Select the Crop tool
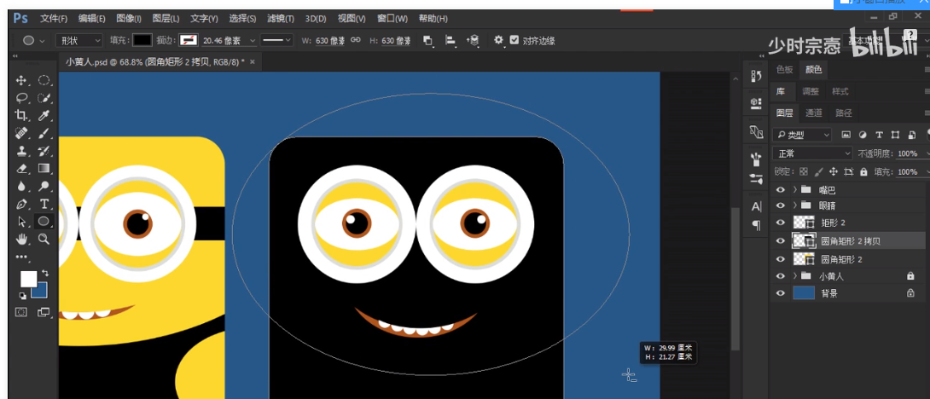Viewport: 930px width, 399px height. point(22,115)
